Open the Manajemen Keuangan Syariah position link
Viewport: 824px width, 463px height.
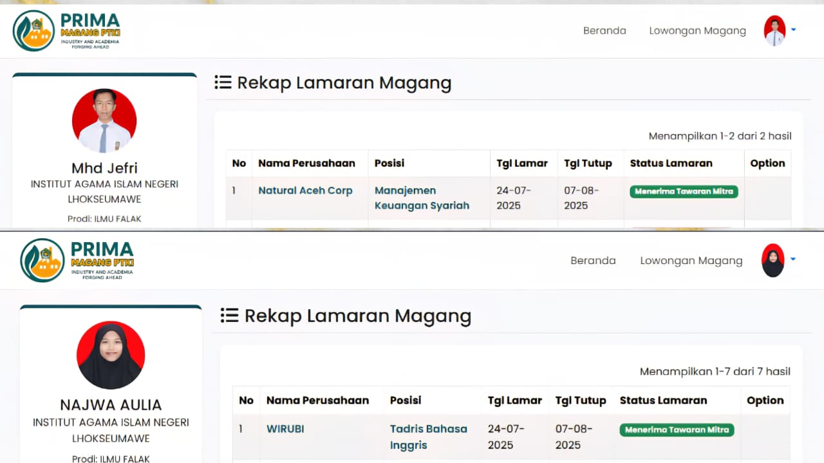tap(422, 198)
